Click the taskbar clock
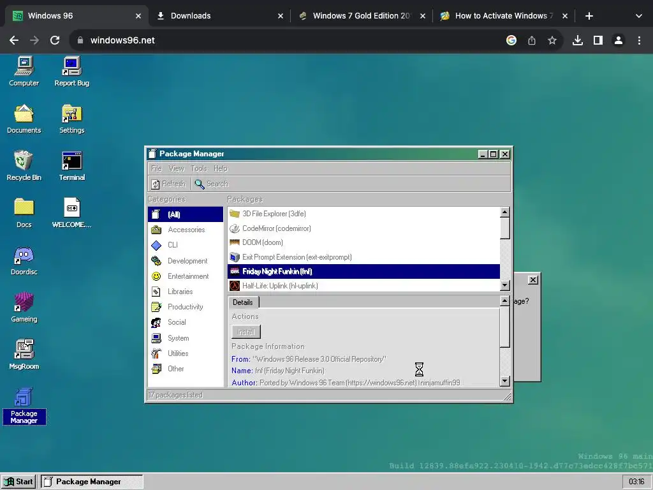Screen dimensions: 653x490 pos(636,482)
